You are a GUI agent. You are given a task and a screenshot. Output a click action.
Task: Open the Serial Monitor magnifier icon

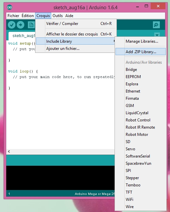(x=156, y=25)
